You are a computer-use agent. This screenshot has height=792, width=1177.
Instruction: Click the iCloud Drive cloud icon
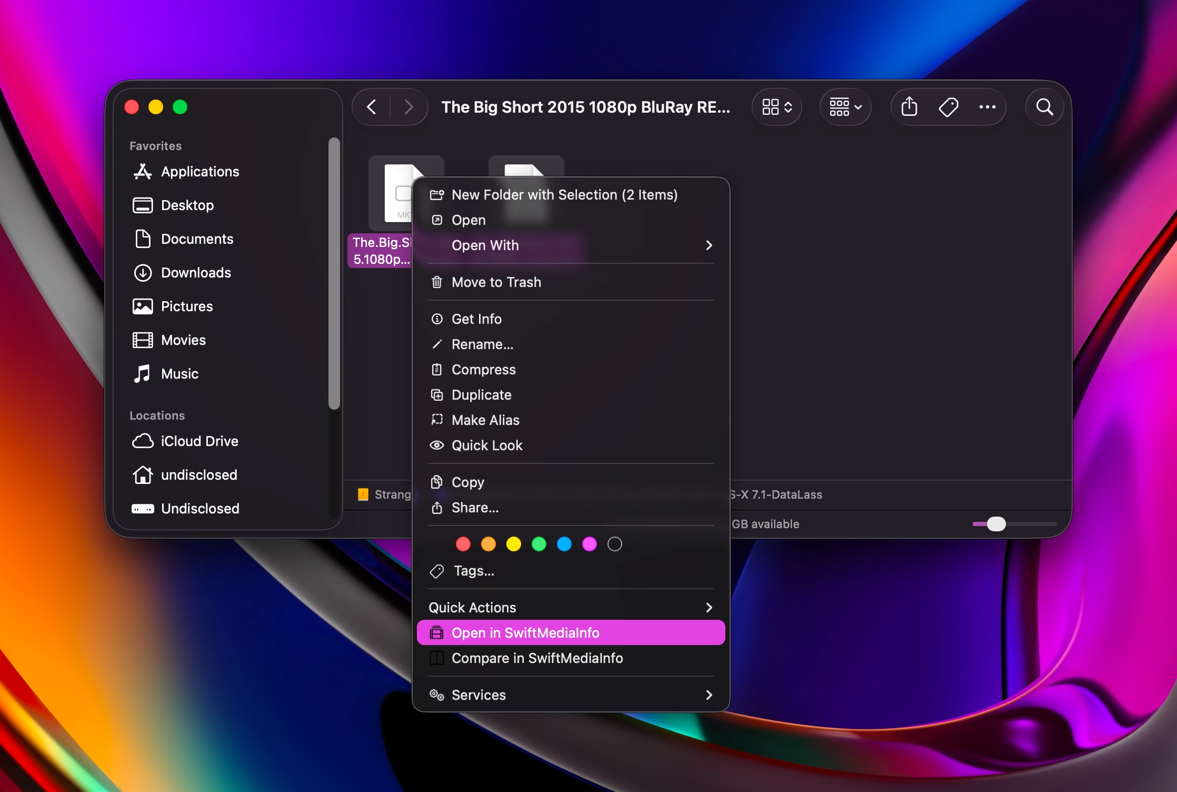point(143,441)
